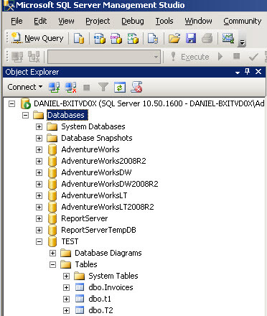Open Object Explorer window position dropdown arrow
This screenshot has height=316, width=267.
pyautogui.click(x=238, y=73)
